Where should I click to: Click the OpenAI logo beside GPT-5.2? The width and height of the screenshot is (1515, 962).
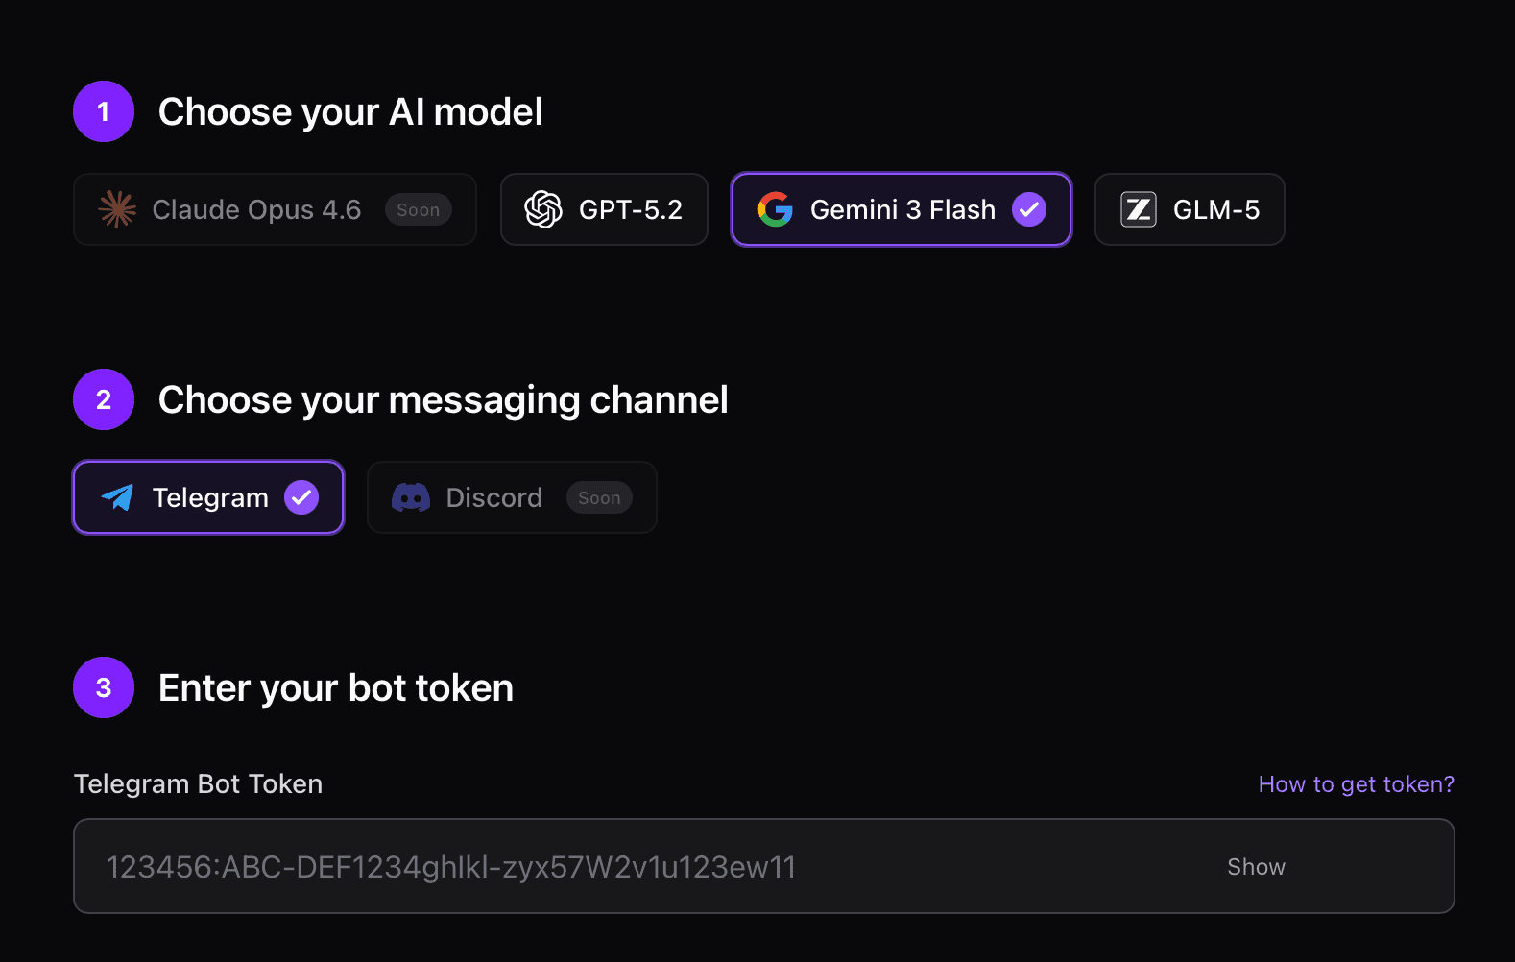tap(543, 209)
